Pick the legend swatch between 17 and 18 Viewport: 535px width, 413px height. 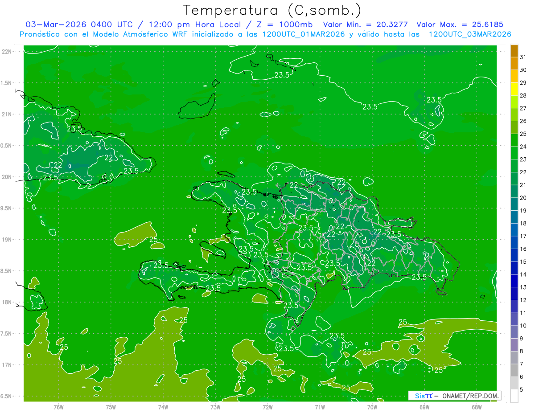(x=514, y=230)
